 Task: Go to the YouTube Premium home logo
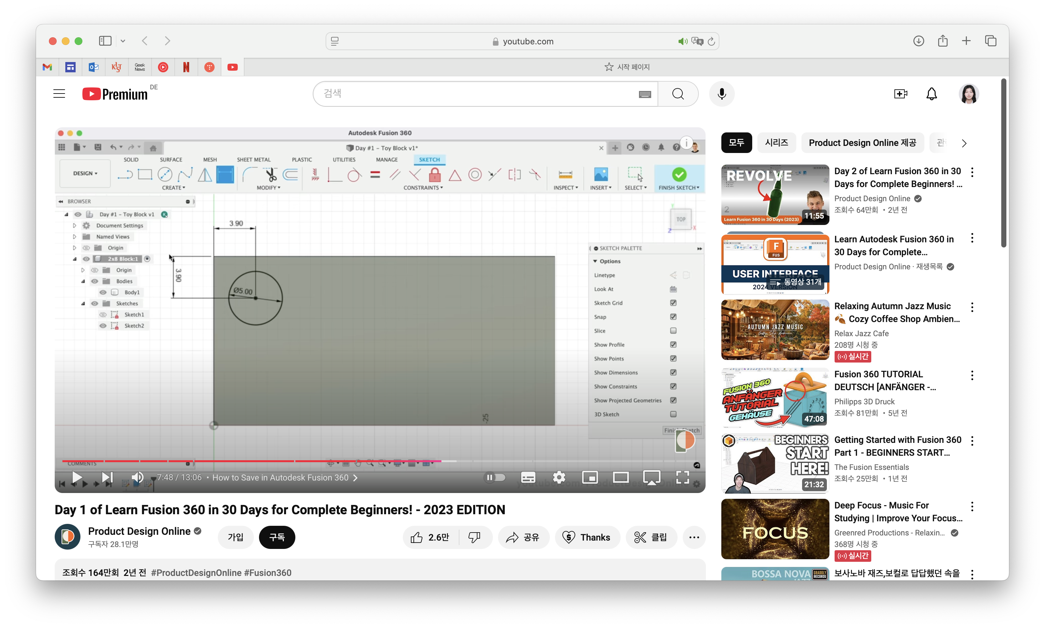115,94
